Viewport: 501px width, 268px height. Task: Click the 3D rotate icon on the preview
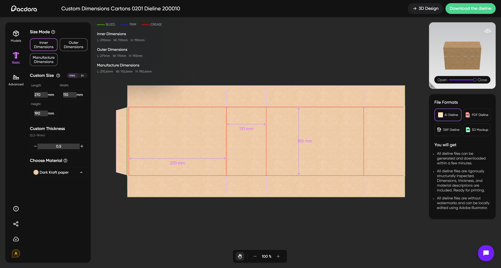tap(488, 30)
